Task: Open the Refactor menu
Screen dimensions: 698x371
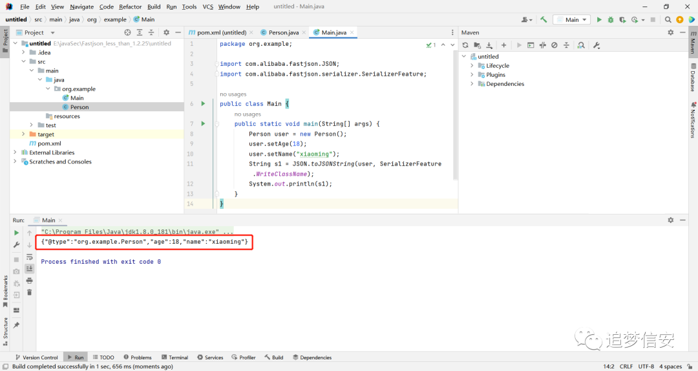Action: pos(130,6)
